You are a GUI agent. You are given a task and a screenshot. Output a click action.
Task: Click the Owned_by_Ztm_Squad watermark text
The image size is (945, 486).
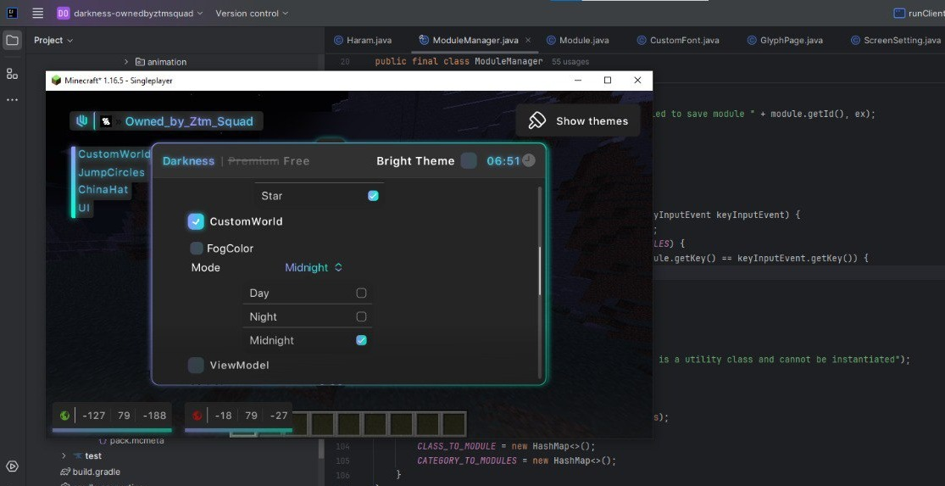point(189,121)
